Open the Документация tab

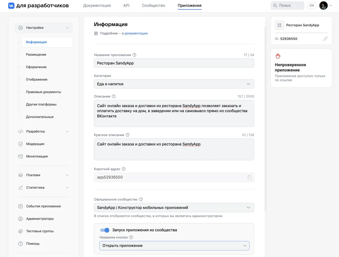pyautogui.click(x=97, y=6)
